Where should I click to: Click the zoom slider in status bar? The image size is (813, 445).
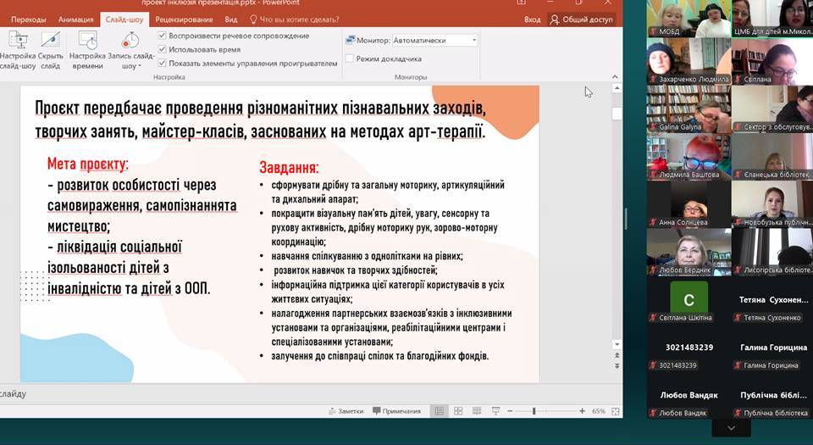click(x=534, y=411)
